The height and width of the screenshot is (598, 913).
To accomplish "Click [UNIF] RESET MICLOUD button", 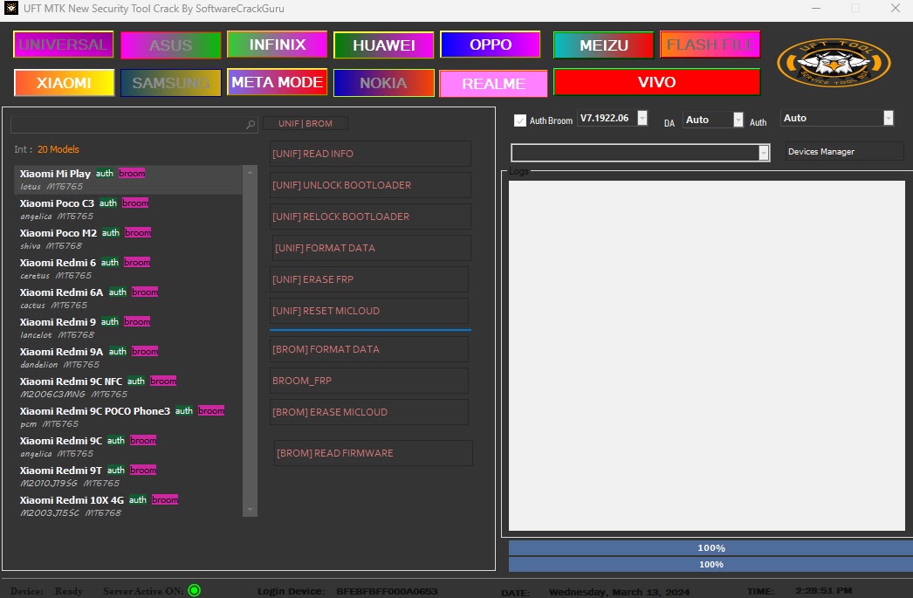I will coord(369,311).
